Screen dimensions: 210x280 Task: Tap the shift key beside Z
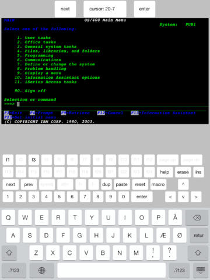coord(9,253)
